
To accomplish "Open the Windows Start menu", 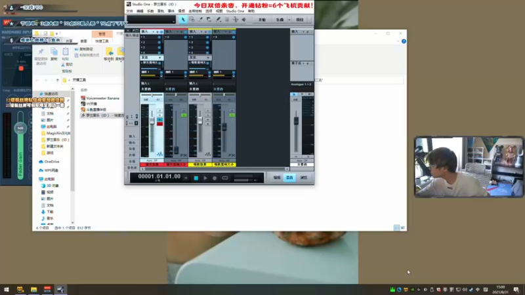I will coord(7,290).
